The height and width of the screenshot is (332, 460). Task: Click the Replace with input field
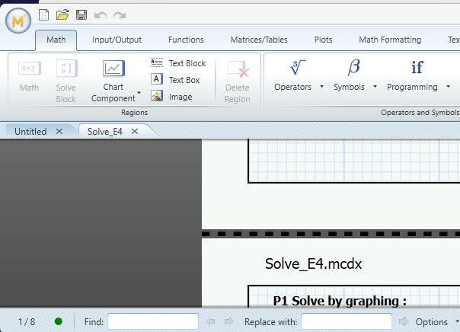click(347, 322)
